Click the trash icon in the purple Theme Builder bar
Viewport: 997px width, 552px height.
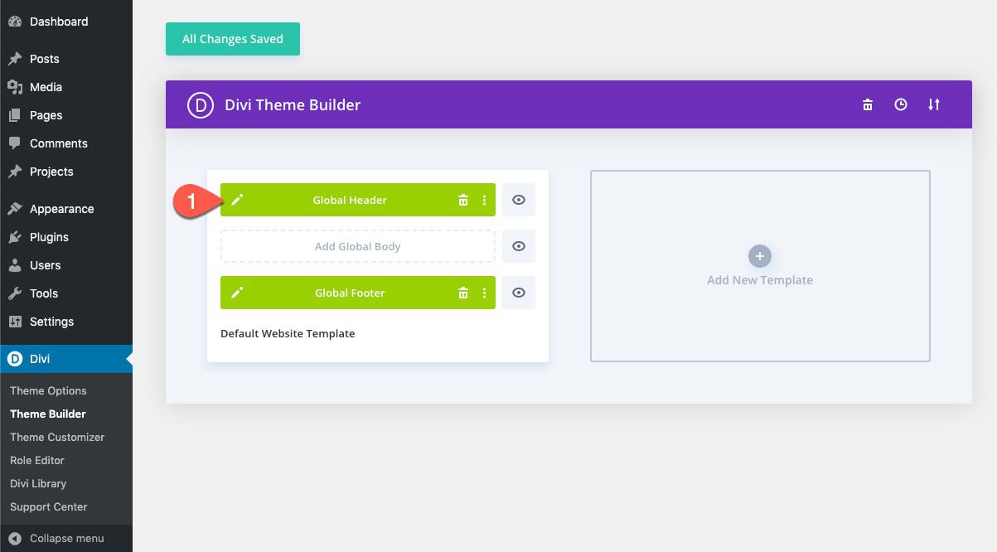[x=868, y=104]
